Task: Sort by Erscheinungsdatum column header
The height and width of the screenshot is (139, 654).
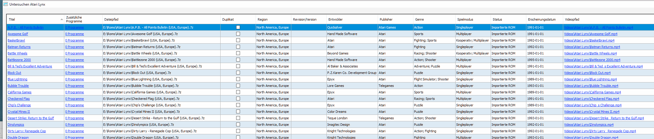Action: click(x=544, y=19)
